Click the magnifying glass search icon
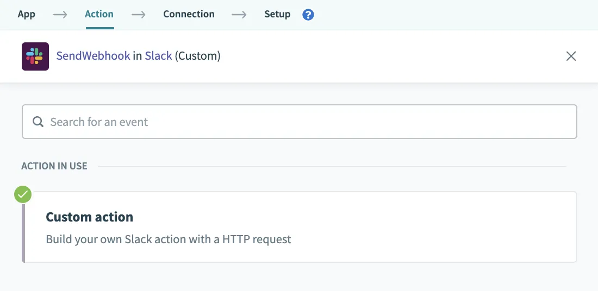This screenshot has height=291, width=598. coord(38,122)
